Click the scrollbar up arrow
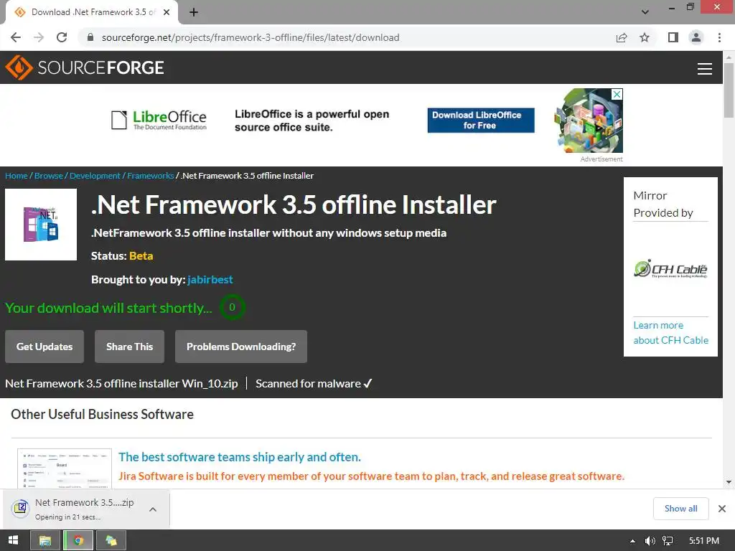Screen dimensions: 735x551 729,57
